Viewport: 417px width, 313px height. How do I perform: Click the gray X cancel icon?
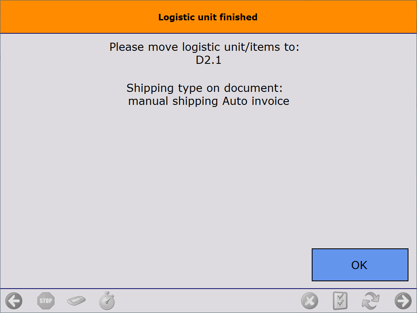tap(309, 301)
